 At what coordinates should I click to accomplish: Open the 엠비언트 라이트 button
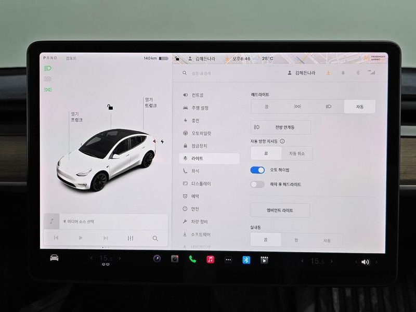tap(280, 211)
